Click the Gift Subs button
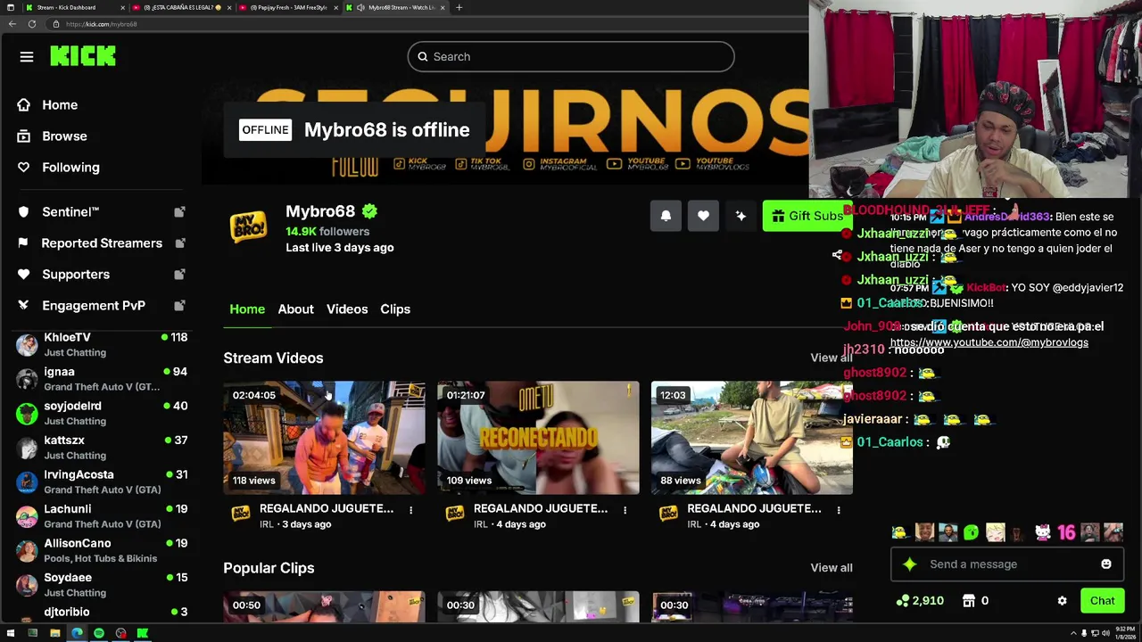Viewport: 1142px width, 642px height. [807, 216]
